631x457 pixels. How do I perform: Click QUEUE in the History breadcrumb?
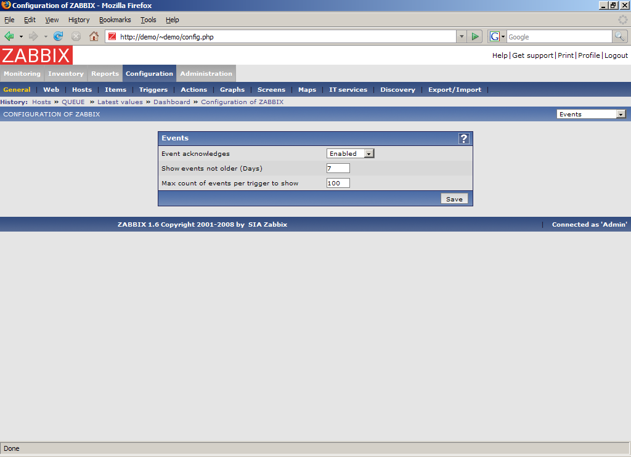click(x=73, y=102)
